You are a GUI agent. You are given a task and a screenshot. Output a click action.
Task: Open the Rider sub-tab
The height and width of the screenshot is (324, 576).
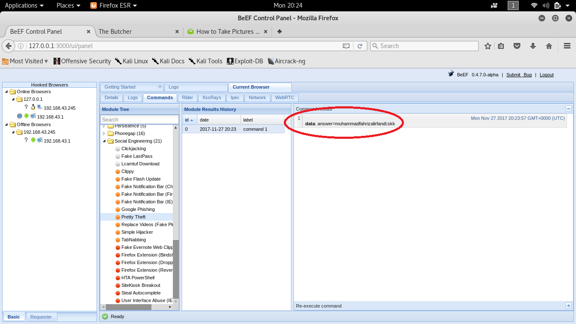pos(188,97)
